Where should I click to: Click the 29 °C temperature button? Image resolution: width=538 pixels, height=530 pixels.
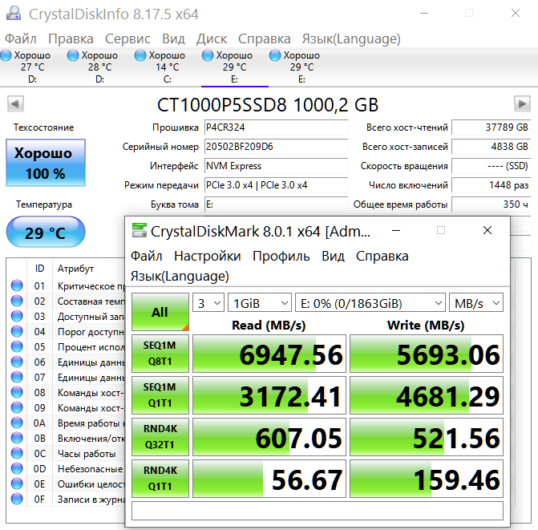coord(46,232)
